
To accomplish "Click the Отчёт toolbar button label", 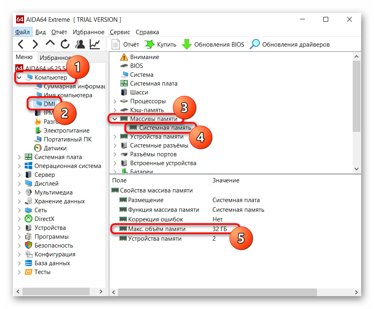I will [x=131, y=45].
